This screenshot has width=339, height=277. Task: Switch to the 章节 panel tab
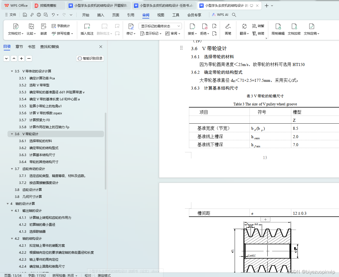19,47
